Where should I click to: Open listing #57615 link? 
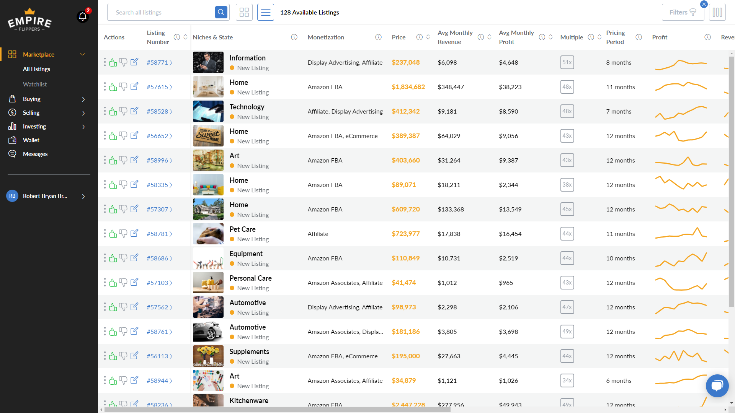[160, 87]
